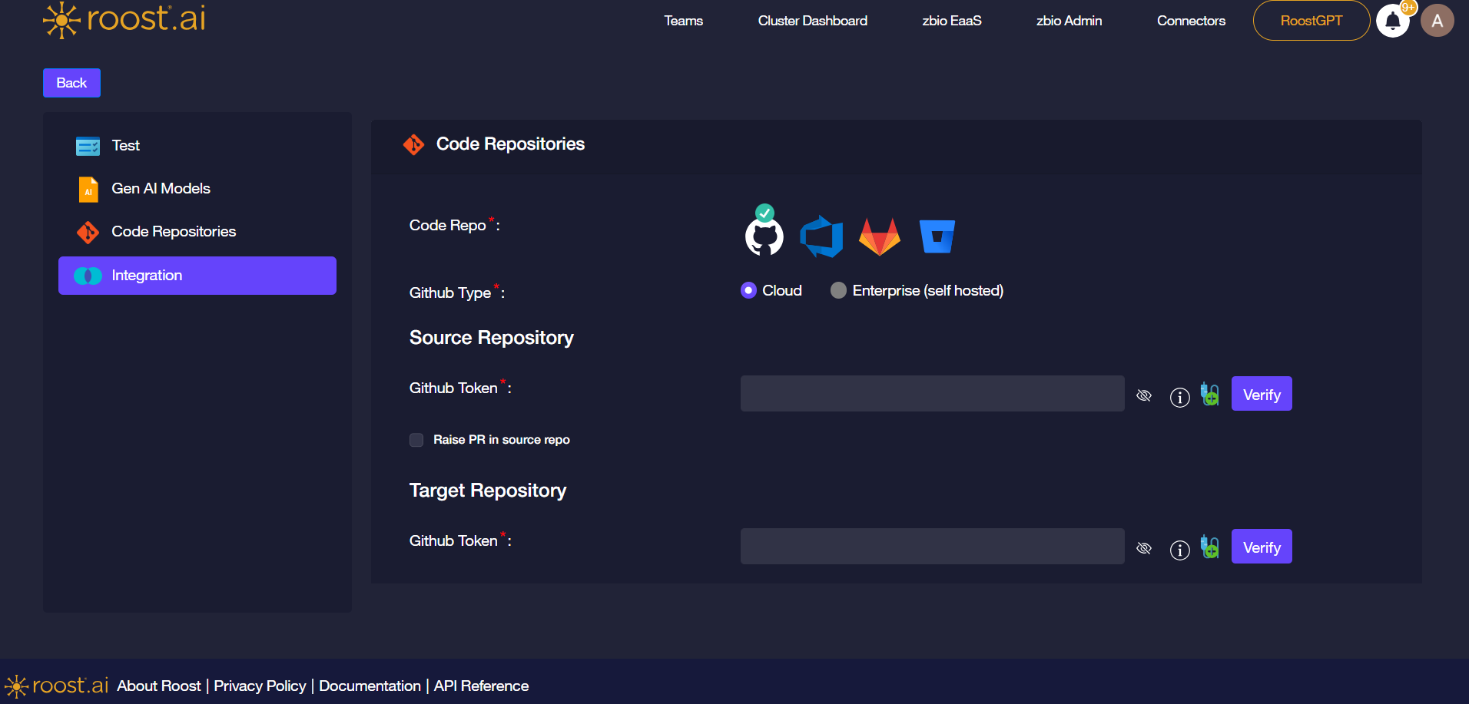
Task: Select the Bitbucket repository icon
Action: tap(937, 236)
